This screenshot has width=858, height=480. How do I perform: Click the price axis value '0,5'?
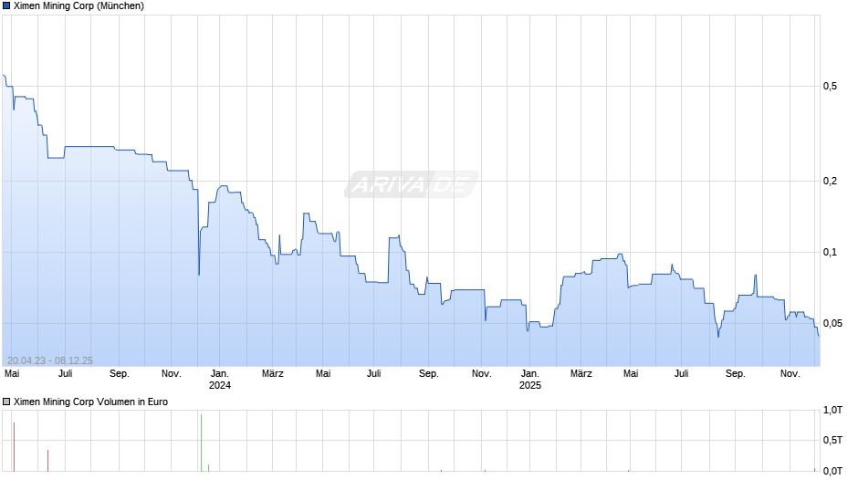click(x=830, y=86)
